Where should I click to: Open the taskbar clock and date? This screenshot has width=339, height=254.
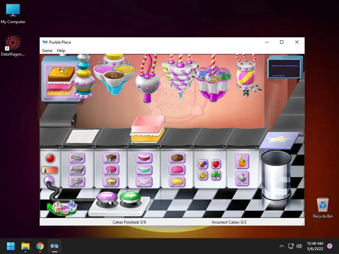click(315, 246)
